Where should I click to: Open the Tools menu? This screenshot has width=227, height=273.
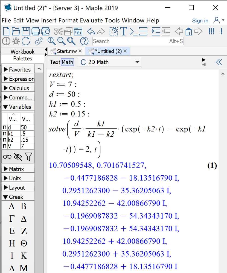[x=112, y=20]
